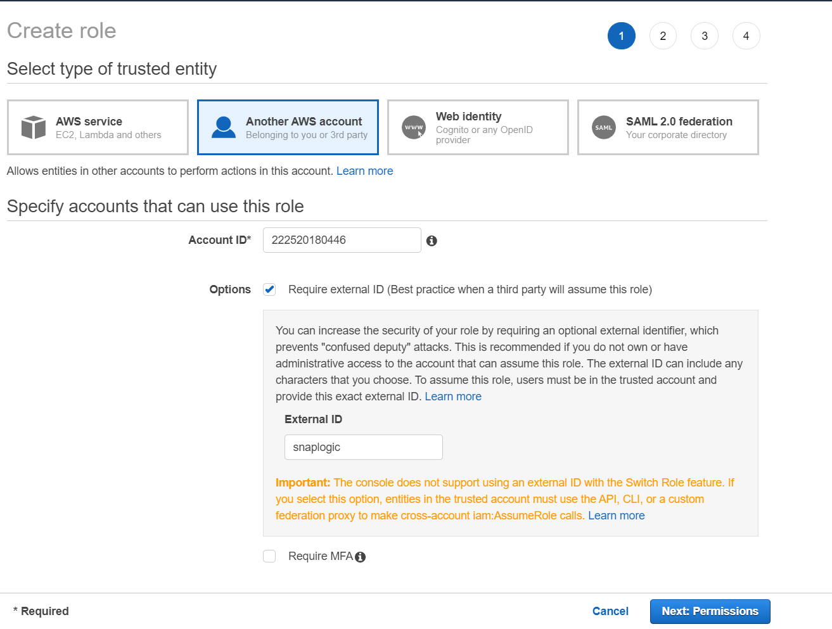Image resolution: width=832 pixels, height=629 pixels.
Task: Click the info icon next to Require MFA
Action: click(x=360, y=556)
